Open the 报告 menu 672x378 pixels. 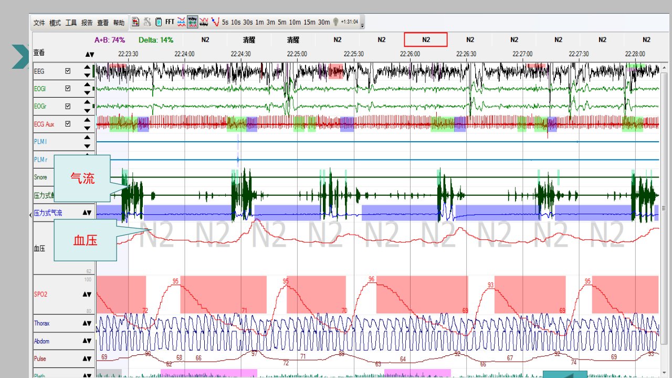point(87,23)
